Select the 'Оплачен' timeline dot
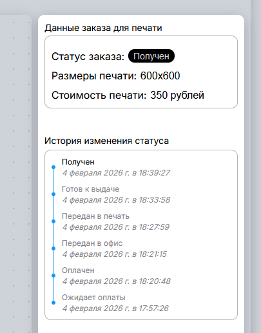This screenshot has height=333, width=261. (53, 276)
